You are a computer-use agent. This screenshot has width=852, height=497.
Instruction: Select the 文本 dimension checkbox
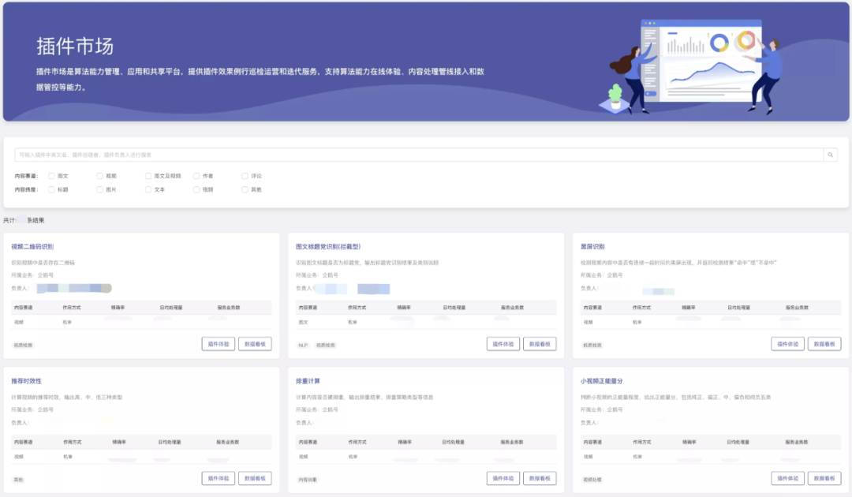[x=148, y=189]
